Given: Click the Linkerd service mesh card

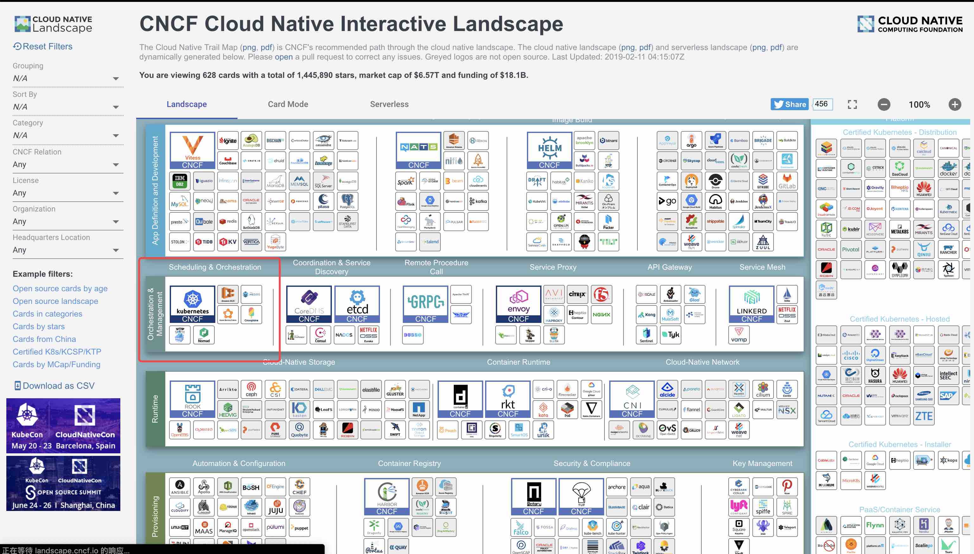Looking at the screenshot, I should [751, 304].
